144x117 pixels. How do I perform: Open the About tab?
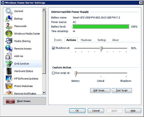coord(115,40)
